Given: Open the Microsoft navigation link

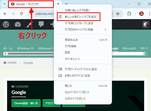Looking at the screenshot, I should tap(129, 48).
